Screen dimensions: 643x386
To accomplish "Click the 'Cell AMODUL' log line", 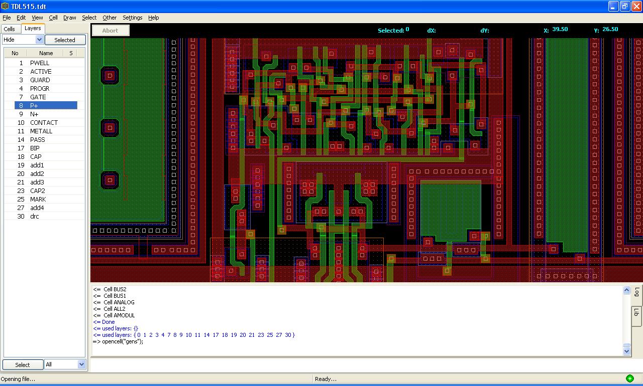I will pyautogui.click(x=114, y=315).
